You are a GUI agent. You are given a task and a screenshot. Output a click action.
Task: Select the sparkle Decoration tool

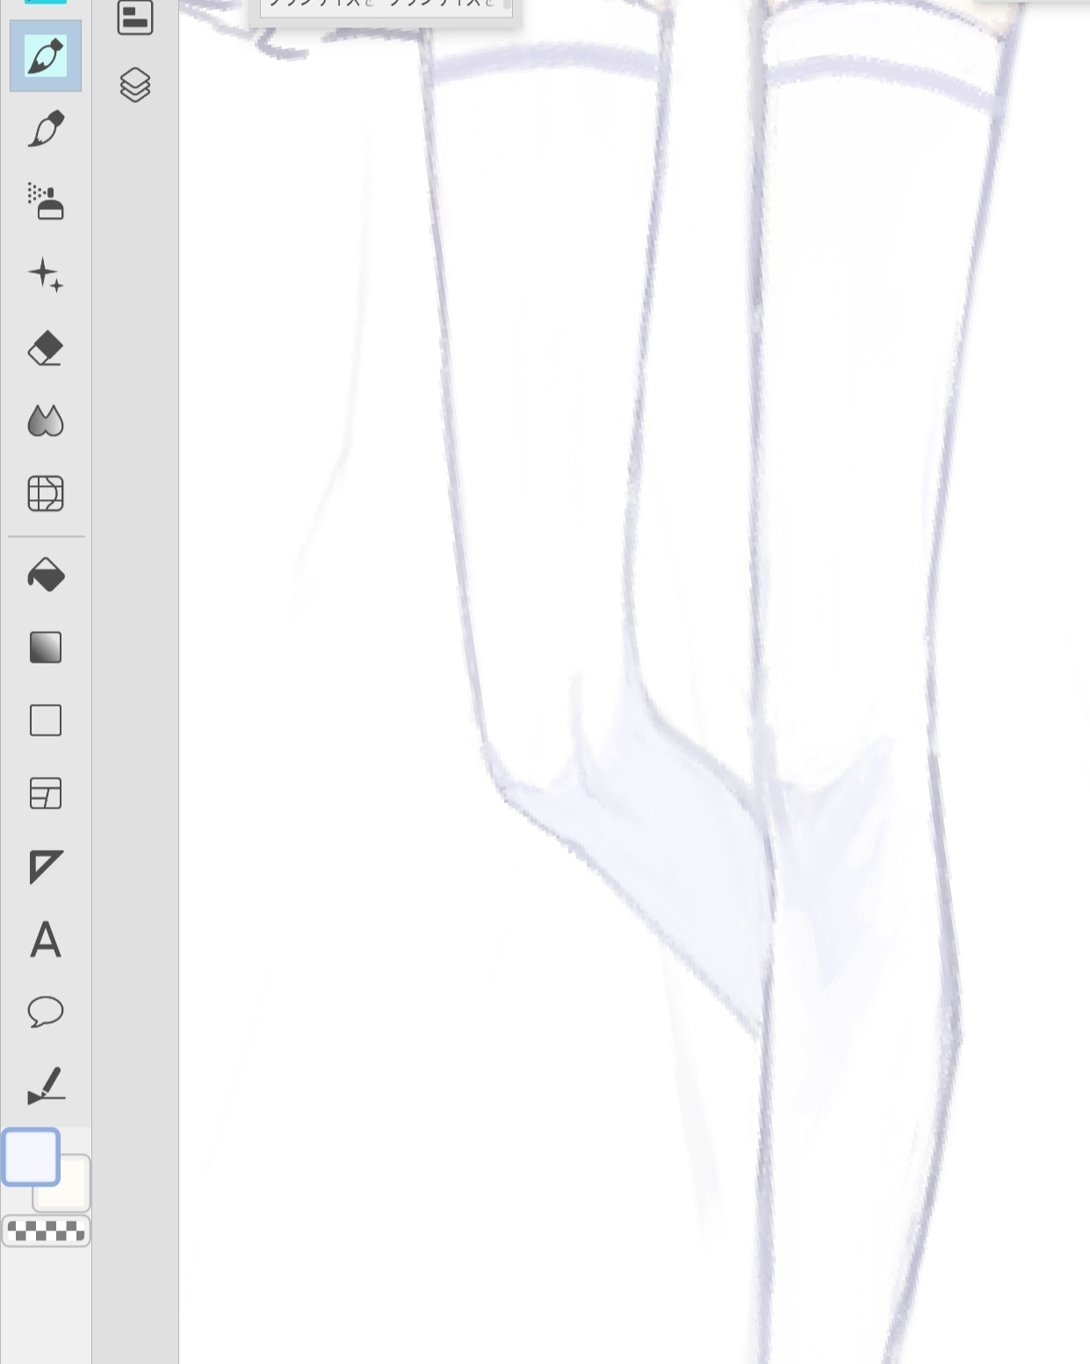coord(46,275)
